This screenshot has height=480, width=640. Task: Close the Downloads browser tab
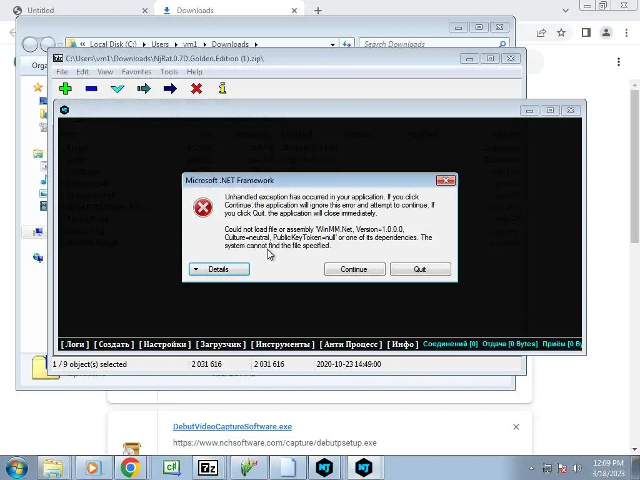pos(294,11)
